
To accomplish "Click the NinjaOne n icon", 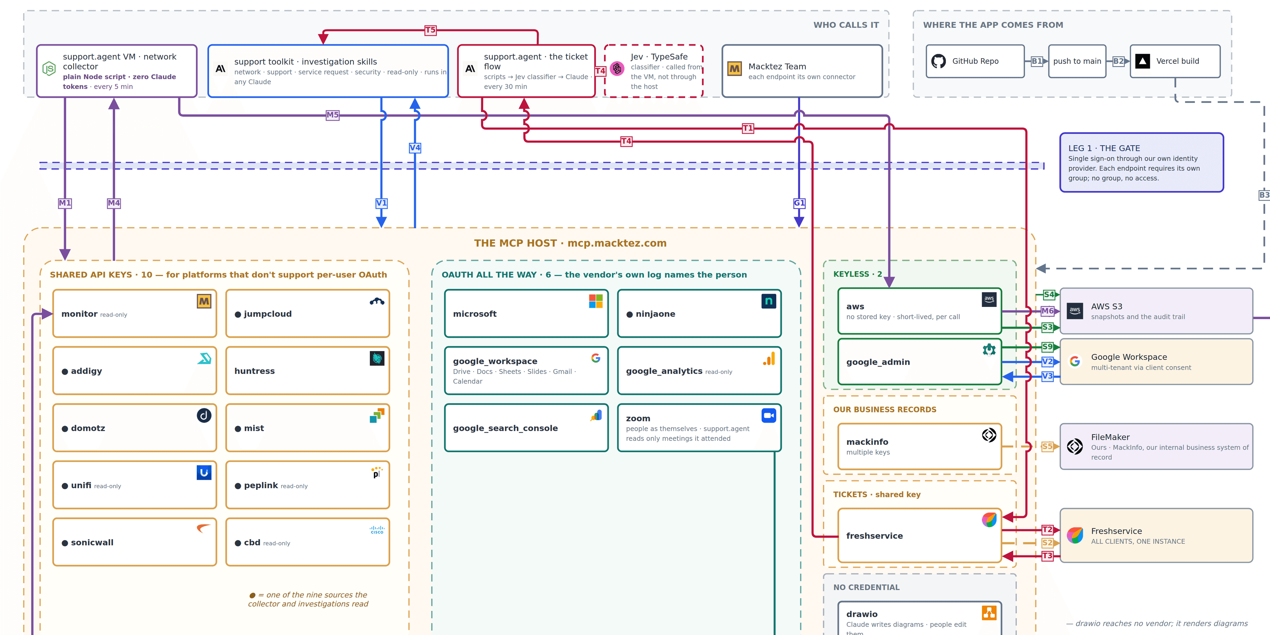I will (769, 301).
